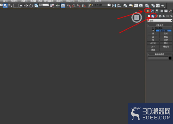
Task: Select the Select Object arrow tool
Action: click(x=5, y=5)
